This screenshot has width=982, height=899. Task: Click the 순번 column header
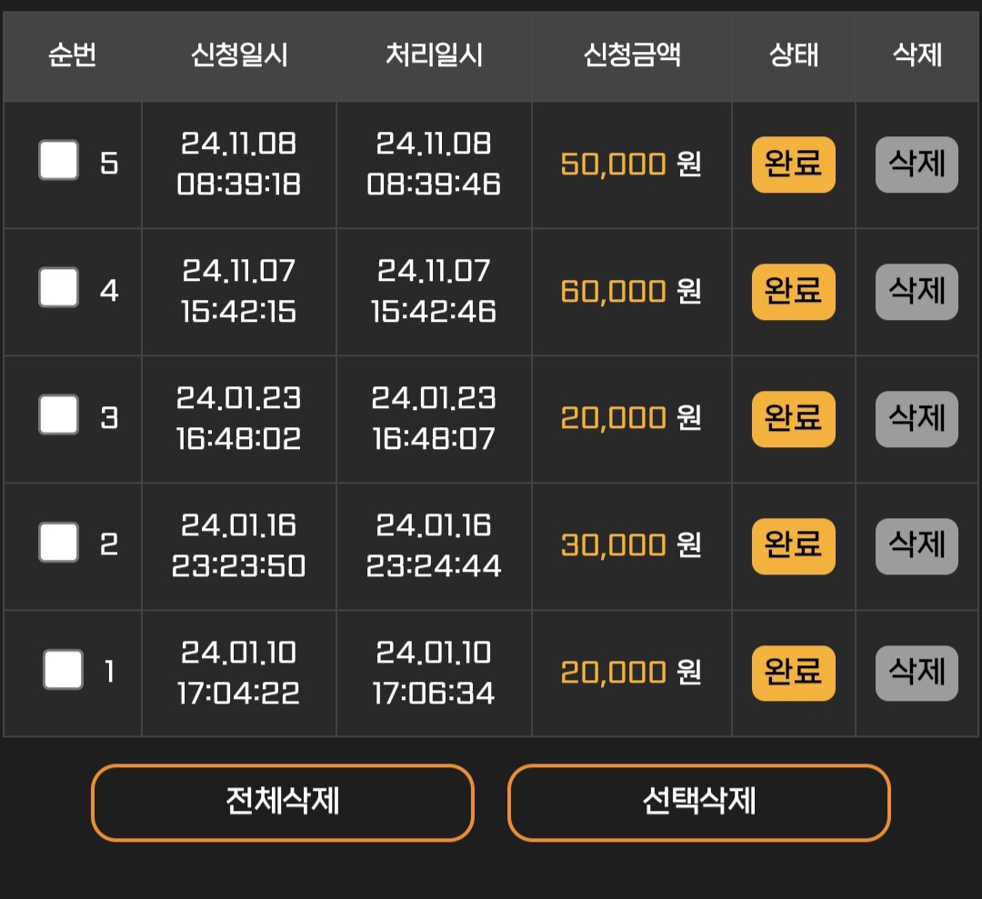tap(73, 55)
